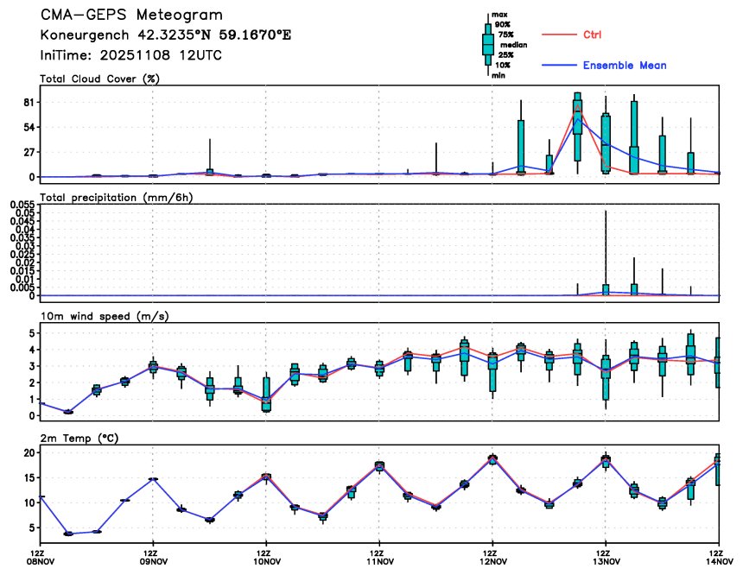Image resolution: width=743 pixels, height=575 pixels.
Task: Click the blue Ensemble Mean legend line
Action: (x=559, y=66)
